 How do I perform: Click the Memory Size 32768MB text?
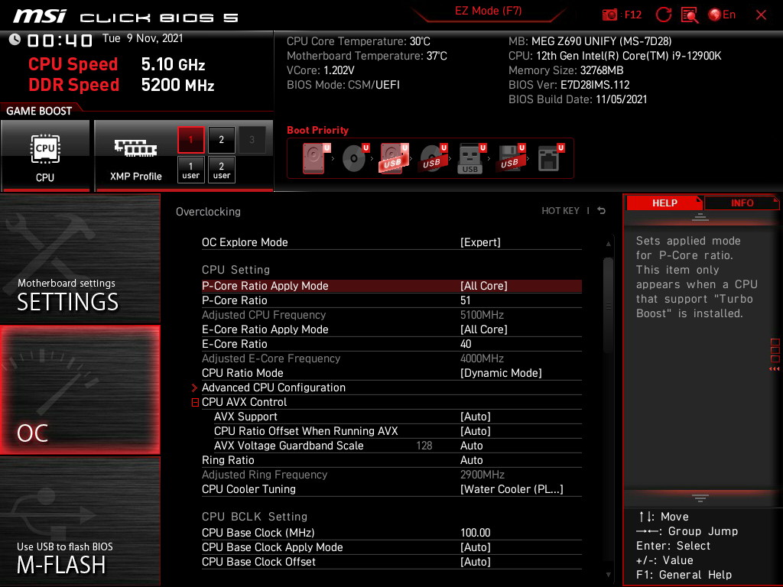point(566,70)
